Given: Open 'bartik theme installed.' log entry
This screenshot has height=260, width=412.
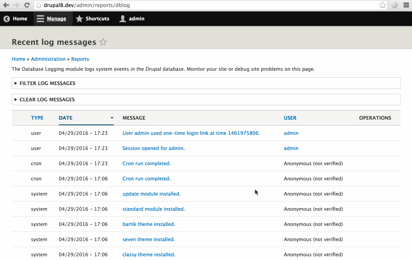Looking at the screenshot, I should (x=149, y=224).
